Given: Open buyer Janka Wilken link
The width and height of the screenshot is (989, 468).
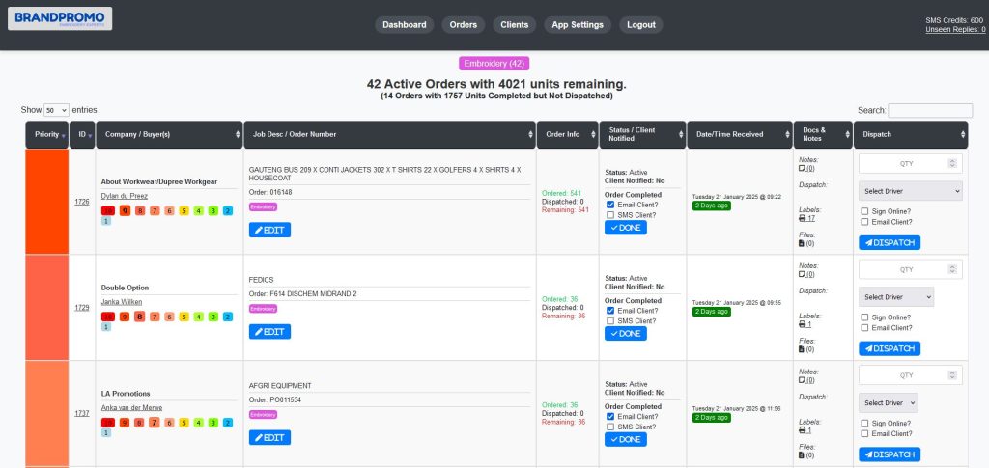Looking at the screenshot, I should (x=122, y=302).
